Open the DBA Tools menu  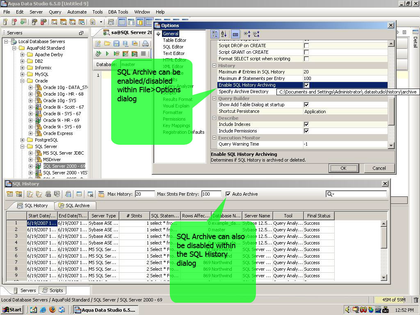pos(118,12)
